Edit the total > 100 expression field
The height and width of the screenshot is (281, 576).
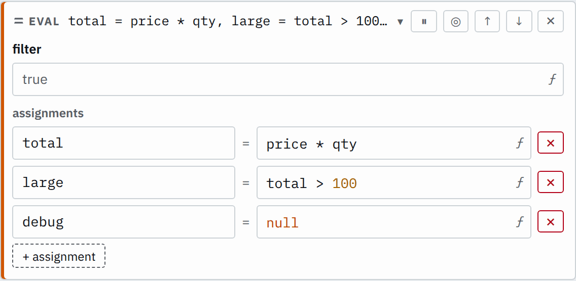coord(394,182)
